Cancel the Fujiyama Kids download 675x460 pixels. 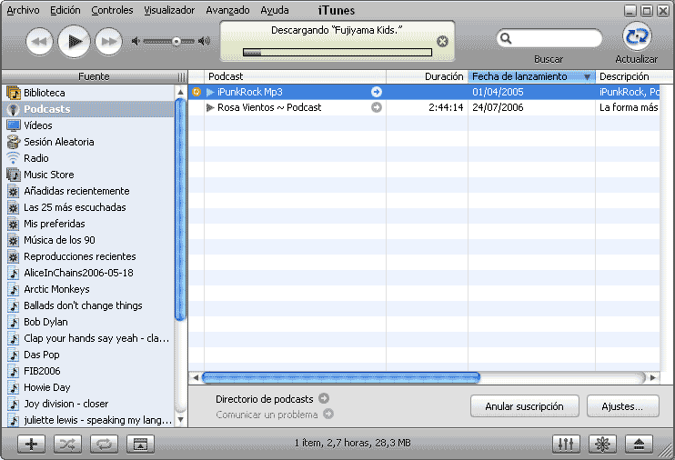tap(442, 41)
